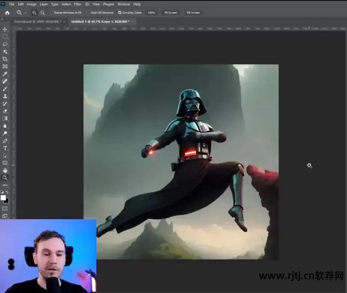
Task: Open the Filter menu
Action: 78,4
